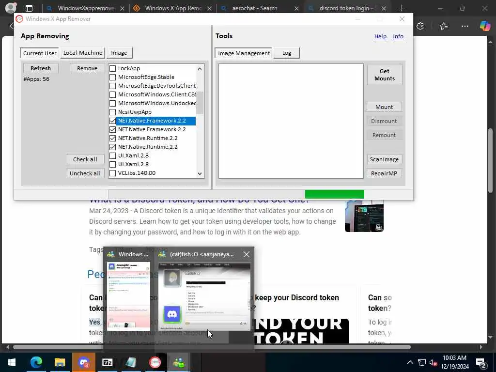Close the discord token login tab
This screenshot has height=372, width=496.
pyautogui.click(x=384, y=9)
